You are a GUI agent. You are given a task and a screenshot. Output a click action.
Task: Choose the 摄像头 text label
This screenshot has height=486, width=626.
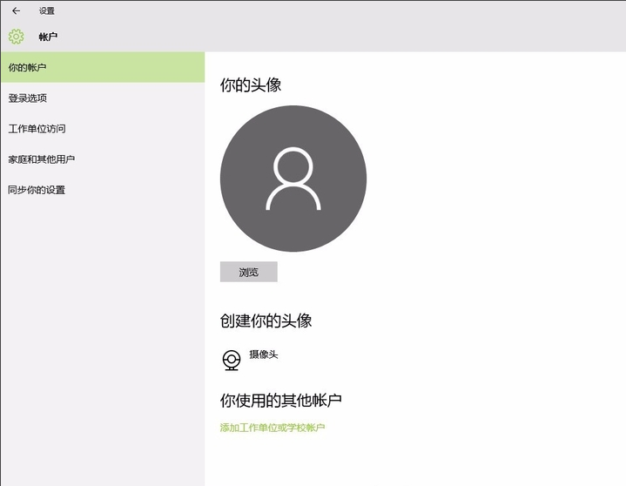point(263,354)
